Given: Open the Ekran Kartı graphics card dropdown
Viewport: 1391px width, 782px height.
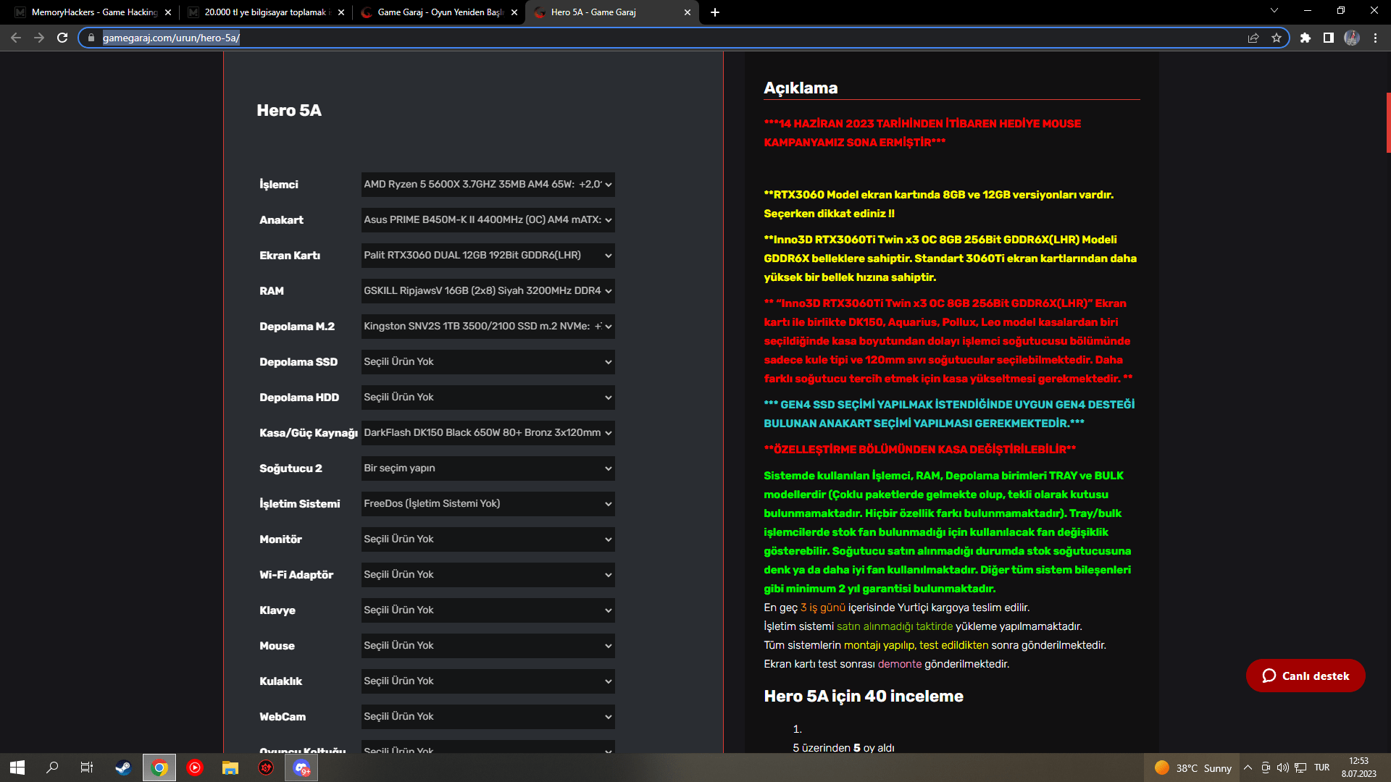Looking at the screenshot, I should point(488,256).
